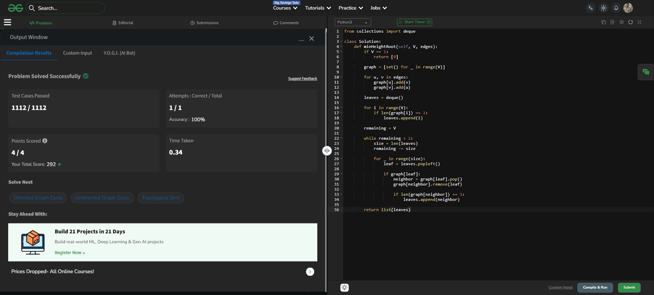Start the timer toggle button
The width and height of the screenshot is (654, 295).
[x=414, y=22]
